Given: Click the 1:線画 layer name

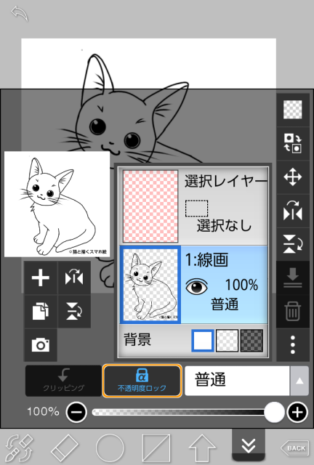Looking at the screenshot, I should (x=206, y=260).
